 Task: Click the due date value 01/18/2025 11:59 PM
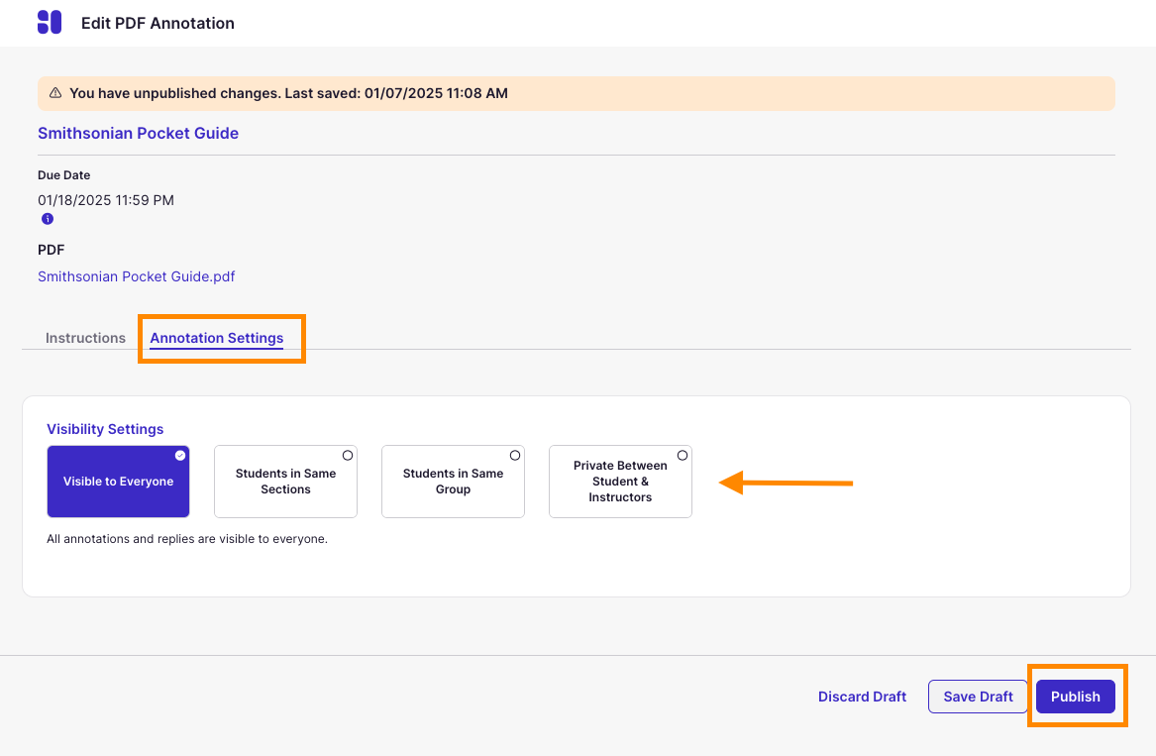pos(105,199)
